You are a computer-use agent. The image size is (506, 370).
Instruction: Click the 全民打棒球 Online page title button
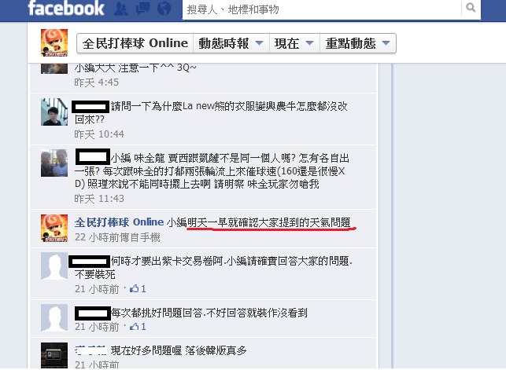point(135,43)
